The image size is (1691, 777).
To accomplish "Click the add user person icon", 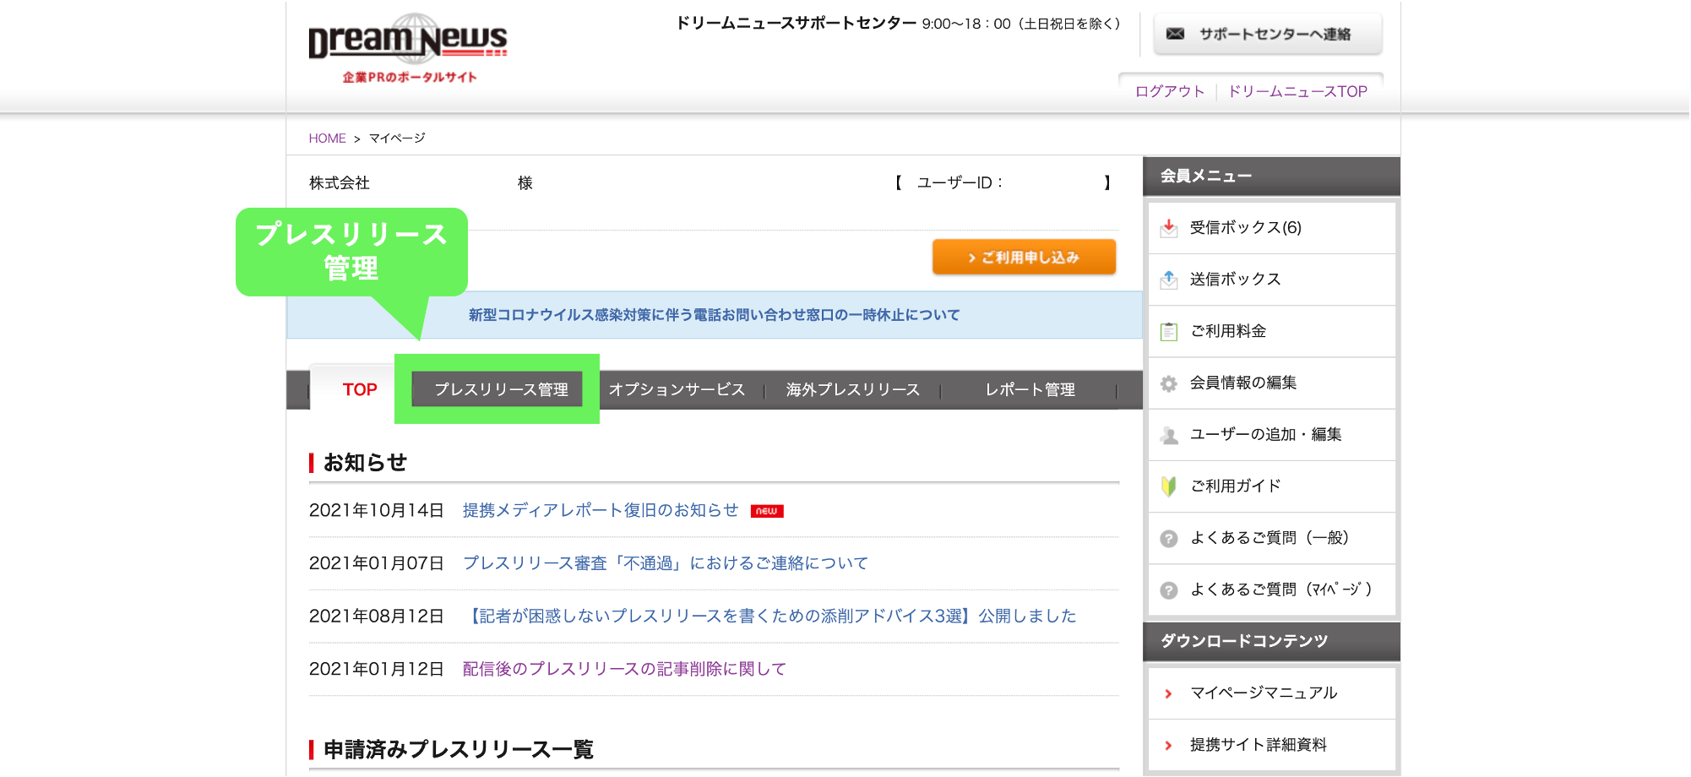I will click(1169, 435).
